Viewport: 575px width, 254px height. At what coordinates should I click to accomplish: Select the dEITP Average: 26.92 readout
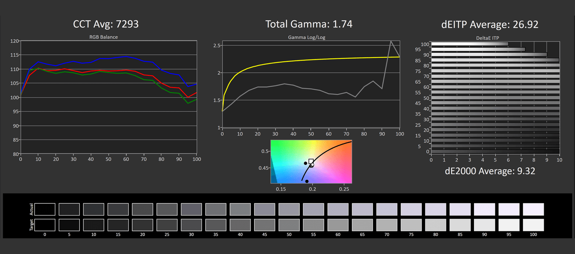[490, 24]
